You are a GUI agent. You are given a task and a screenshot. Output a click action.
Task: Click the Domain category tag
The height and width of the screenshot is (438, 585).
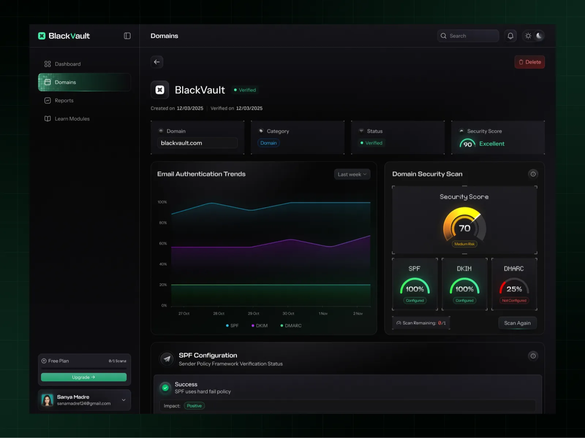coord(269,143)
